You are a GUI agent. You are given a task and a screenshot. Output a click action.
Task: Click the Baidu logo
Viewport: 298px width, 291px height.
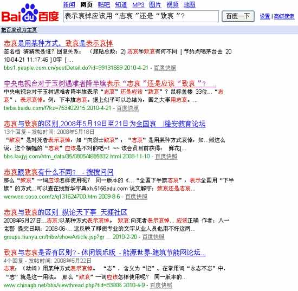(x=30, y=13)
